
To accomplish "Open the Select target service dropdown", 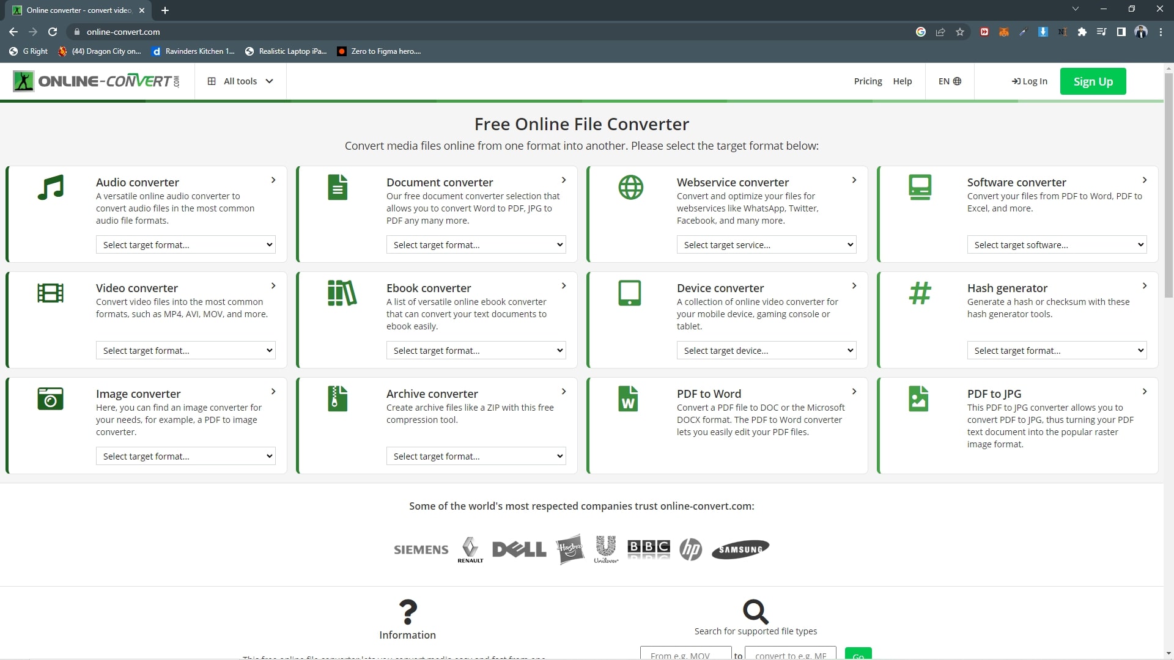I will (766, 245).
